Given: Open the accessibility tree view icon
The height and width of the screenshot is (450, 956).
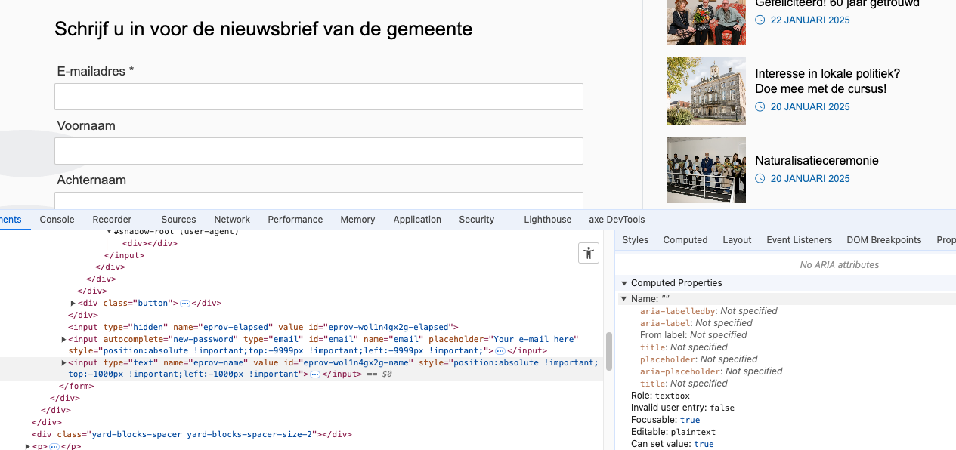Looking at the screenshot, I should (x=589, y=253).
